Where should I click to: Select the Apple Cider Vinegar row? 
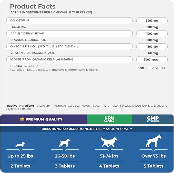coord(69,34)
